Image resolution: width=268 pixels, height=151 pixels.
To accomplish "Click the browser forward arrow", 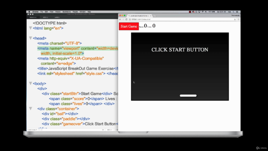I will pos(123,19).
